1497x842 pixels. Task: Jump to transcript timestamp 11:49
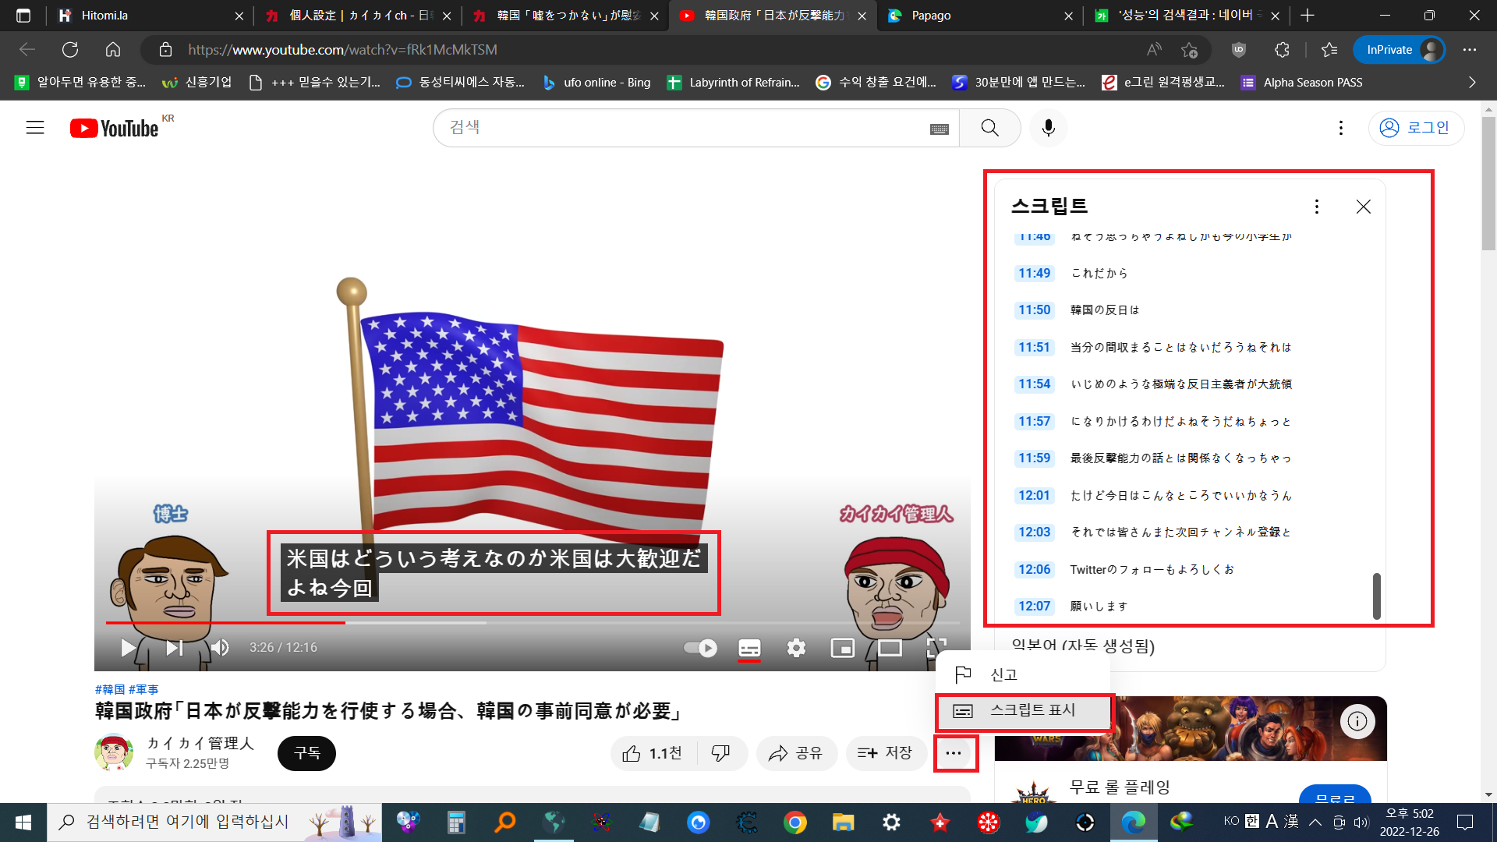(x=1035, y=274)
